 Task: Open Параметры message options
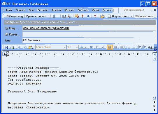click(119, 16)
